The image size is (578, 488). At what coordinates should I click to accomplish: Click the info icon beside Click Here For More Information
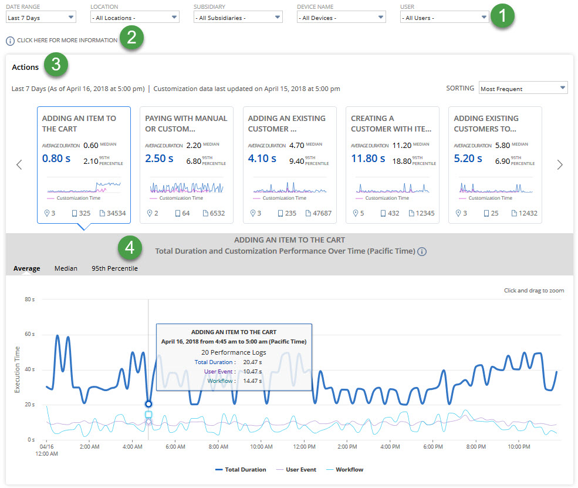(10, 41)
